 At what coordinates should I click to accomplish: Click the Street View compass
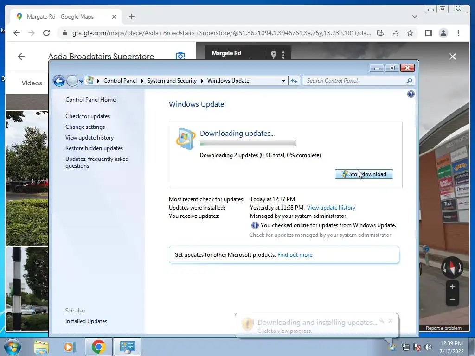click(452, 267)
